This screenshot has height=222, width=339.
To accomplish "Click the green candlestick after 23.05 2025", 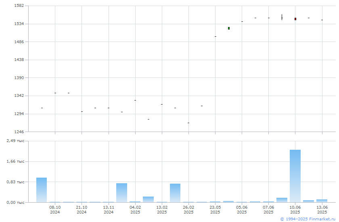I will click(x=229, y=28).
